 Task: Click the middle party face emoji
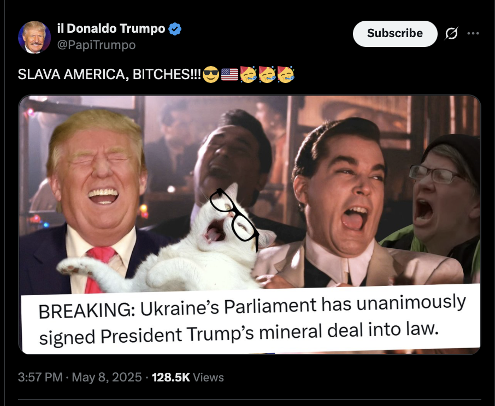267,74
